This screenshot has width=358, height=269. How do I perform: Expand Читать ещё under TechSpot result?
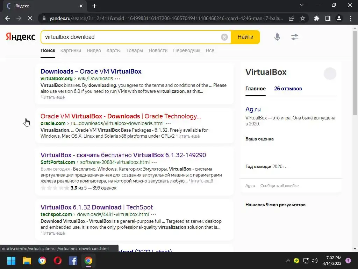tap(53, 233)
